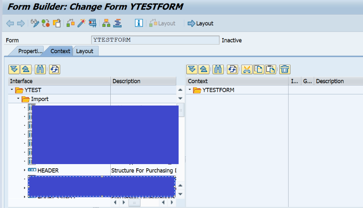Click the hierarchy structure icon in main toolbar
This screenshot has height=208, width=363.
(x=106, y=23)
